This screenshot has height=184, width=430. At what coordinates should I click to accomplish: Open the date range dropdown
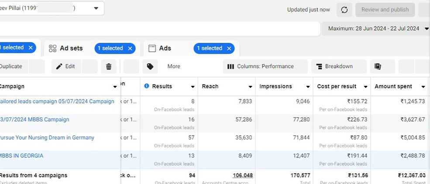[x=427, y=29]
